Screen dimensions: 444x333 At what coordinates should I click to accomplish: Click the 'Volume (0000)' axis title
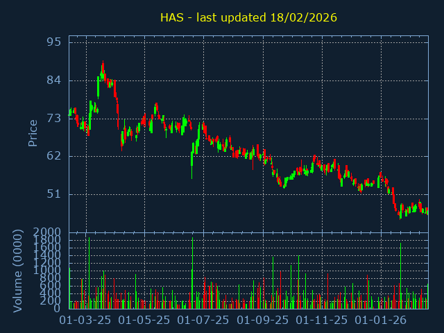17,271
